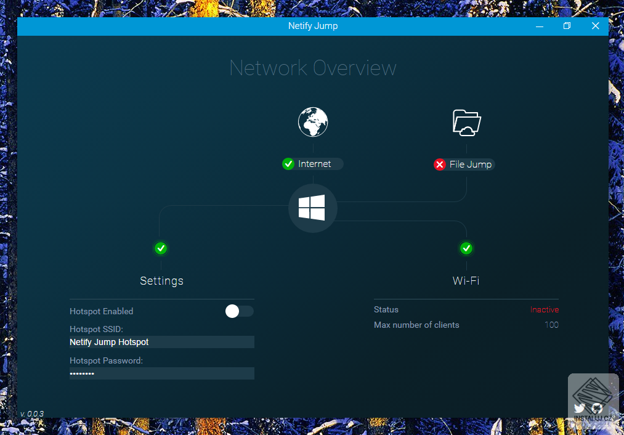
Task: Open the Settings section heading
Action: coord(161,280)
